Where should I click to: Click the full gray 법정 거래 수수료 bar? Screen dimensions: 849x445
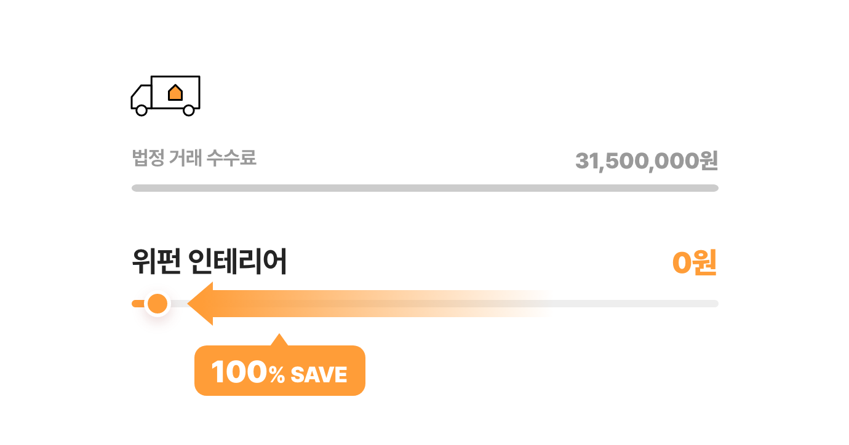pos(425,188)
